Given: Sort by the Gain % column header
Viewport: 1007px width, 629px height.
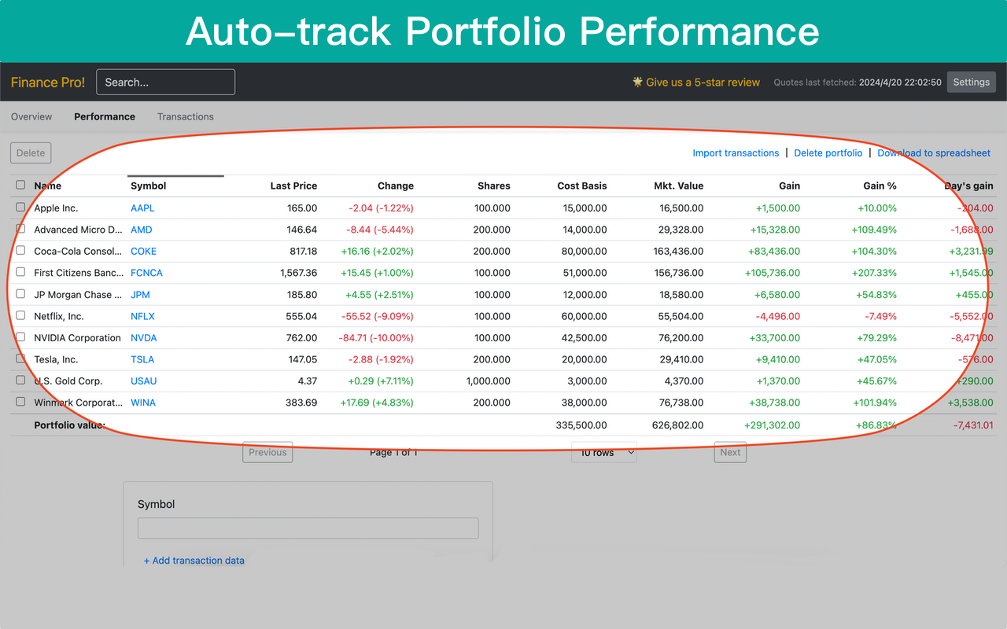Looking at the screenshot, I should (x=880, y=186).
